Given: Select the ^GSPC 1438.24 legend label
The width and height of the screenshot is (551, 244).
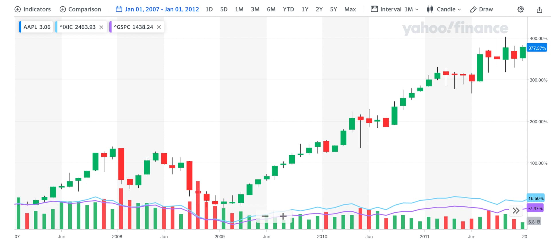Looking at the screenshot, I should coord(133,27).
